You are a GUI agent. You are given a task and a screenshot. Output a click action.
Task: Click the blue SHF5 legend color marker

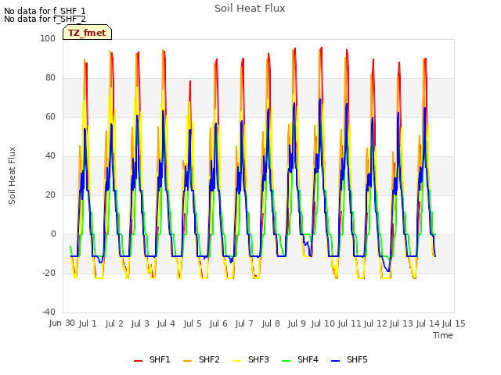(x=336, y=361)
